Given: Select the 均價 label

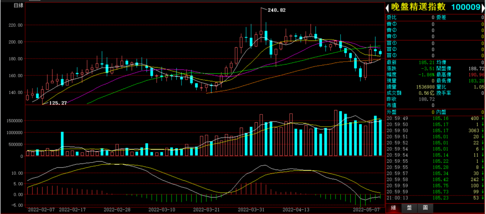Looking at the screenshot, I should (441, 62).
